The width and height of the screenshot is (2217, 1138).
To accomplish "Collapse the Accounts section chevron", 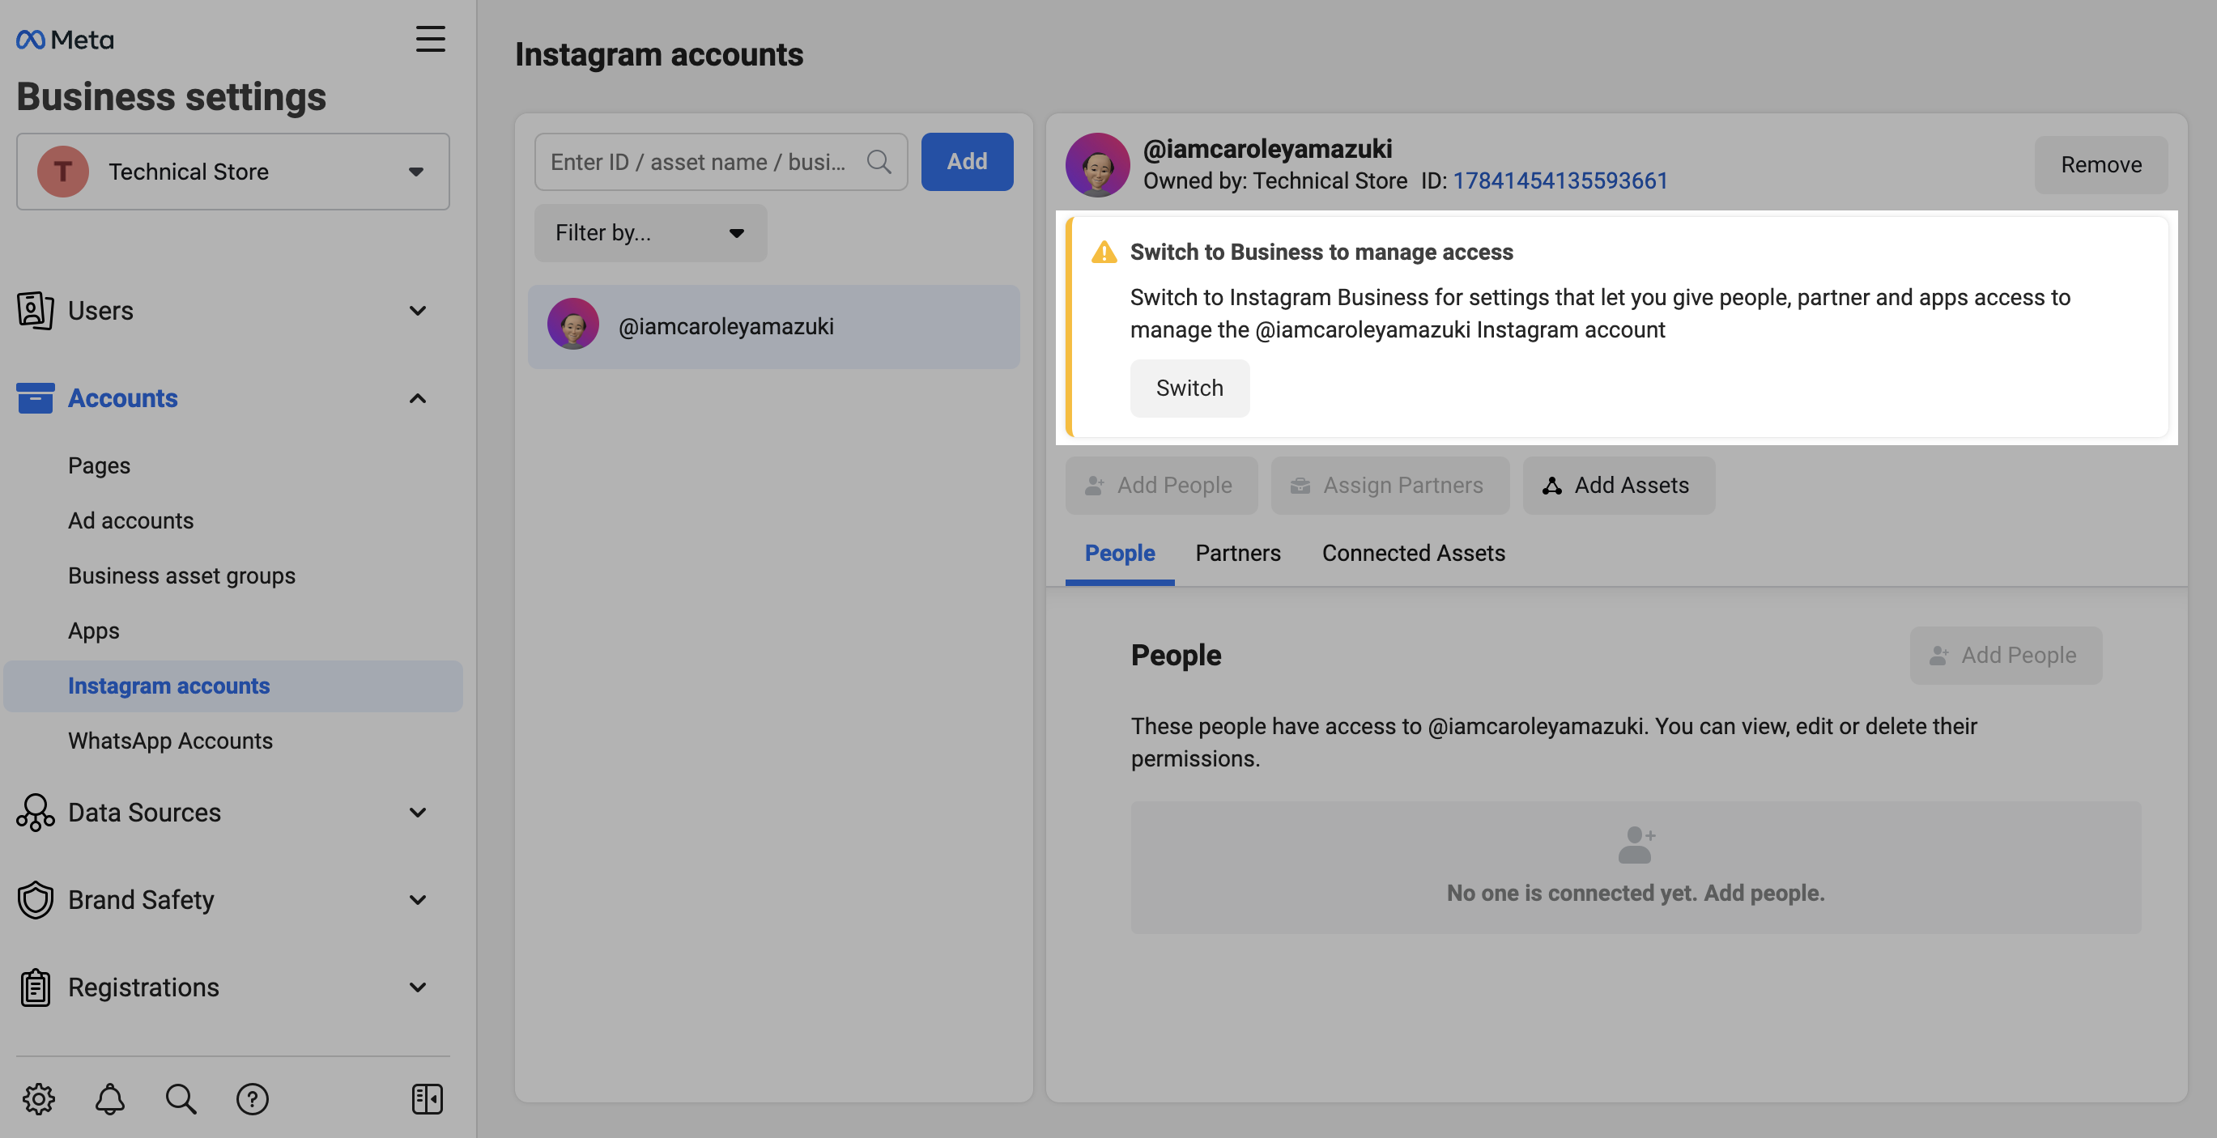I will click(x=418, y=398).
